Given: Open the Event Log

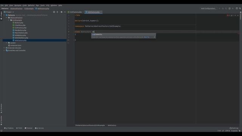Looking at the screenshot, I should coord(234,128).
